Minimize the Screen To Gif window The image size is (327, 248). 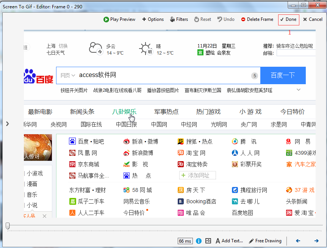tap(293, 5)
